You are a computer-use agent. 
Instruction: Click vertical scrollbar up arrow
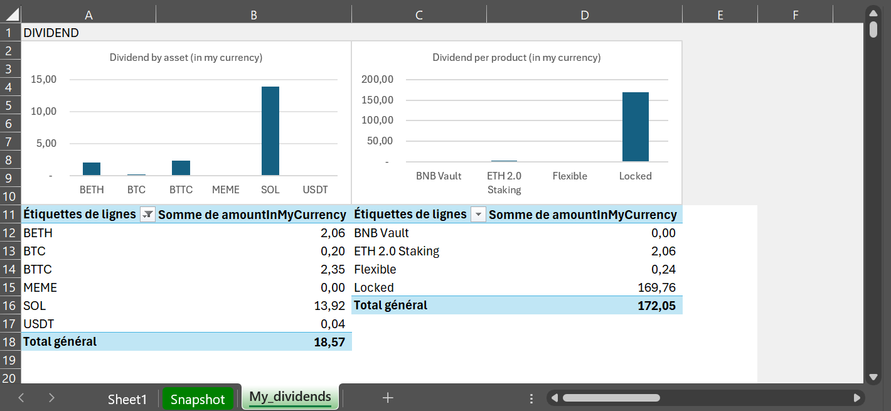point(873,13)
